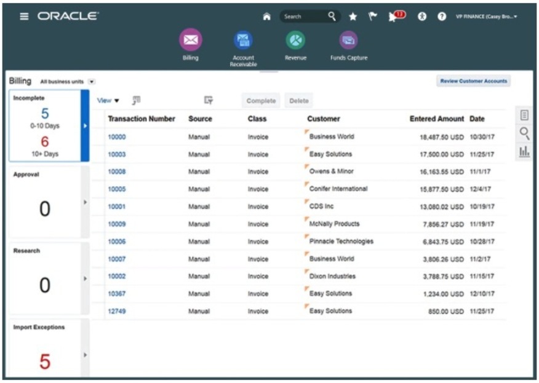Open transaction number 10006

(117, 242)
